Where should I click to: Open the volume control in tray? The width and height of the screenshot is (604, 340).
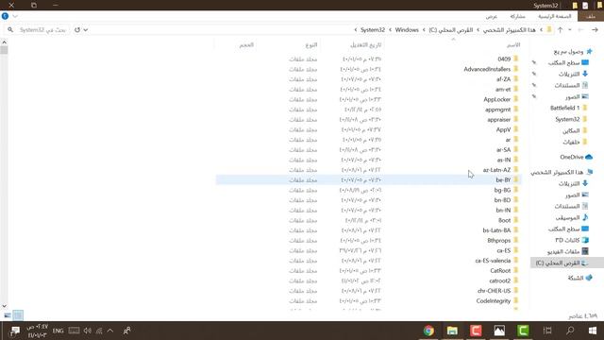coord(88,331)
